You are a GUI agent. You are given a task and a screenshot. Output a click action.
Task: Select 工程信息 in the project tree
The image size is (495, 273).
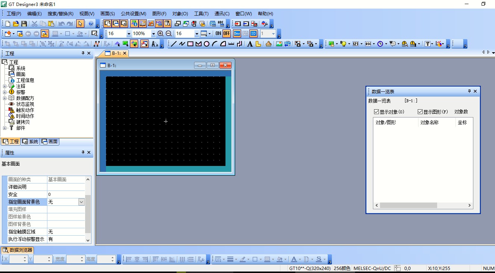(25, 80)
